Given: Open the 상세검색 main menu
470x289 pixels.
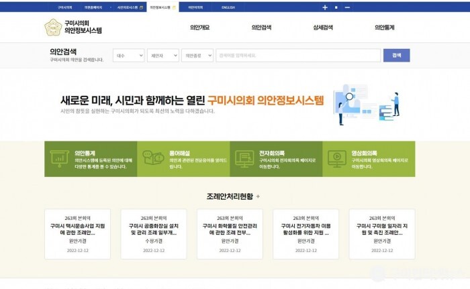Looking at the screenshot, I should 323,27.
